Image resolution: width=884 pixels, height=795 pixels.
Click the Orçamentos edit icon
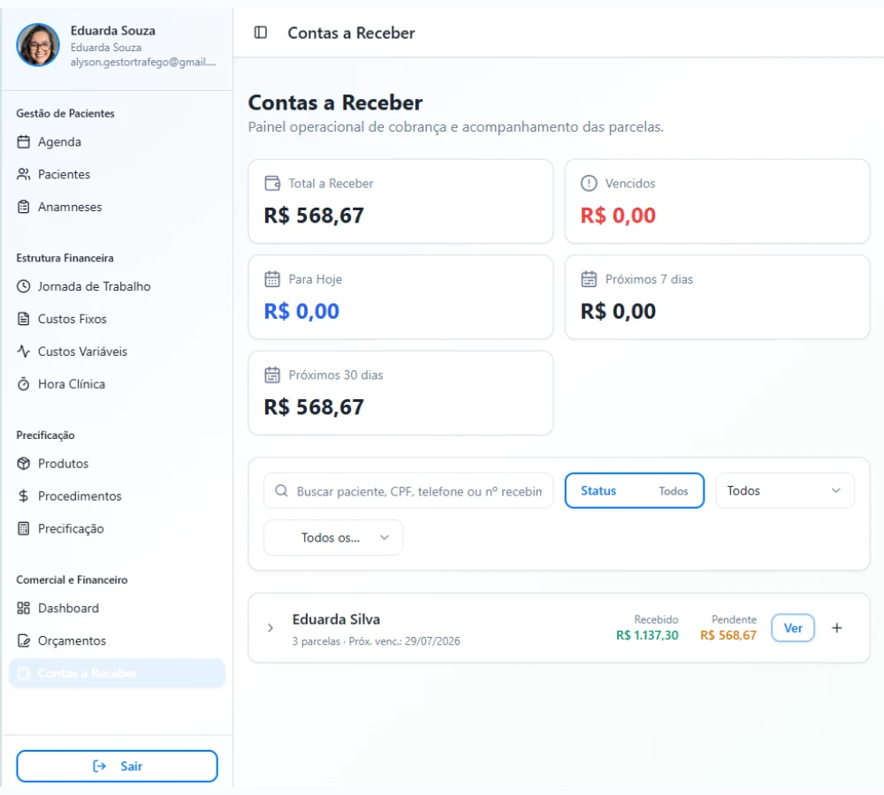23,640
